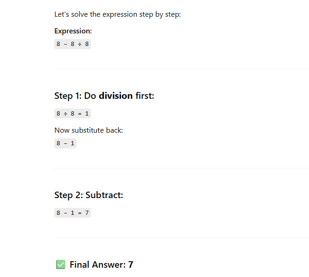The image size is (309, 277).
Task: Click the horizontal divider above Step 2
Action: (x=181, y=168)
